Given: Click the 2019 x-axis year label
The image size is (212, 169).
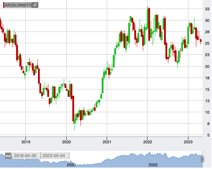Looking at the screenshot, I should pos(26,142).
